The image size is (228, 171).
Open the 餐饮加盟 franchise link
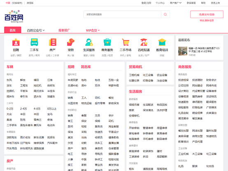pos(184,131)
